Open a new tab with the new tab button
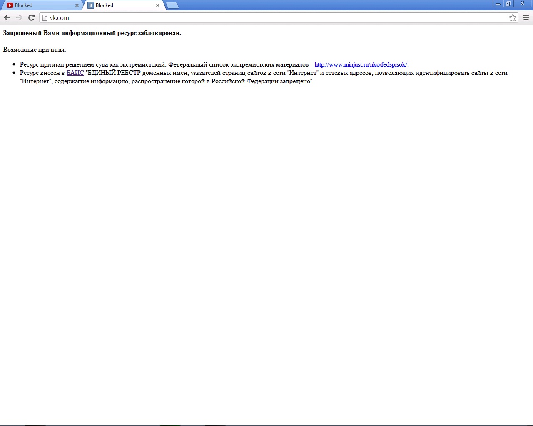533x426 pixels. point(172,5)
